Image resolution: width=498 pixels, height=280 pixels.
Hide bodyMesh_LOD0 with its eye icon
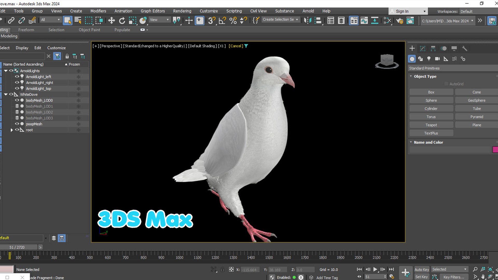point(17,100)
